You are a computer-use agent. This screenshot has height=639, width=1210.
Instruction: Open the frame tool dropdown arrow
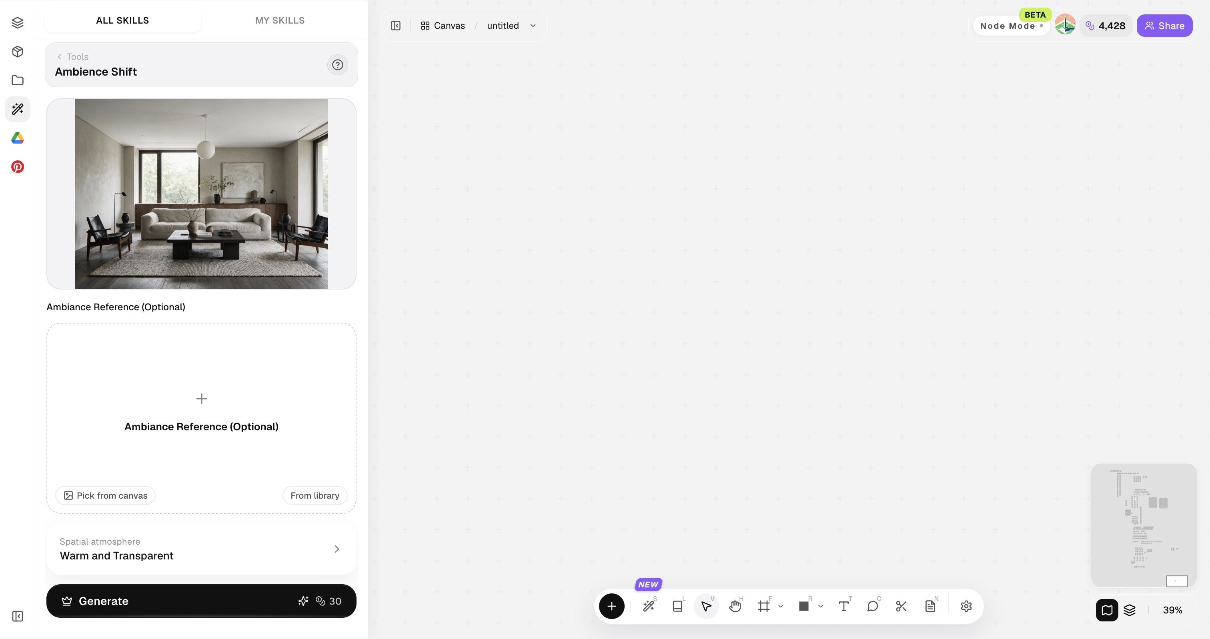pos(781,606)
